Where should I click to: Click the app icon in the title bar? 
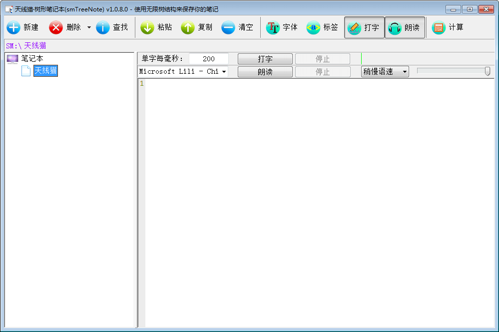(9, 9)
